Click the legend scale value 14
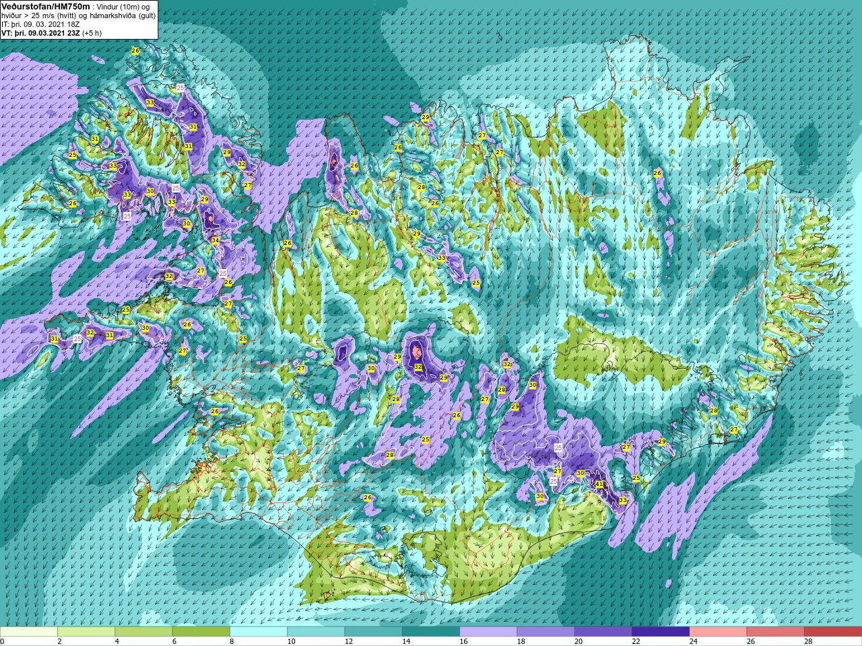862x646 pixels. click(405, 641)
